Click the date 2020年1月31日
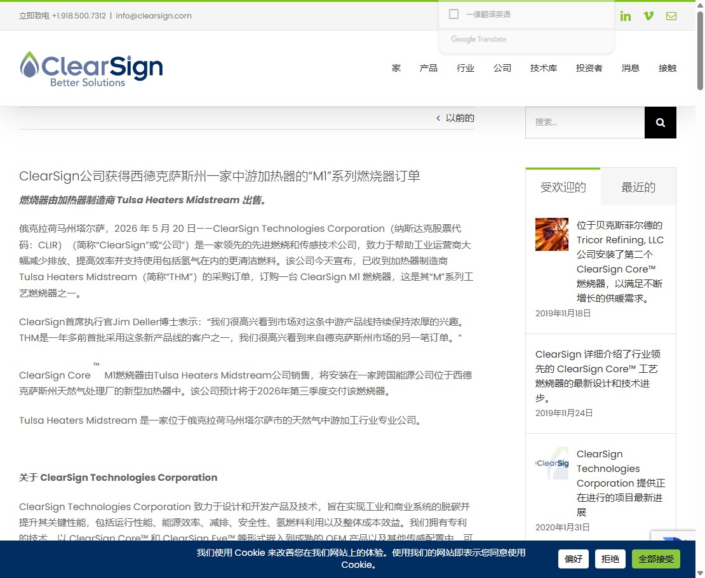Image resolution: width=705 pixels, height=578 pixels. click(562, 527)
